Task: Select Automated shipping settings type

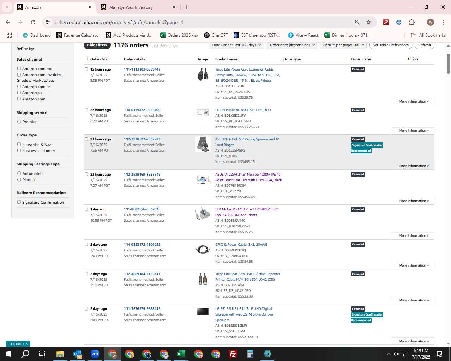Action: coord(19,173)
